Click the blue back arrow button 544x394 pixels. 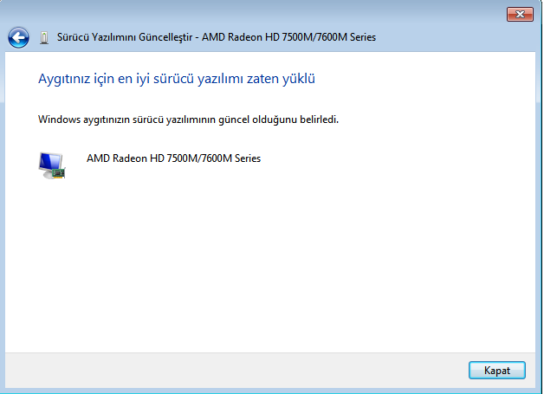click(x=18, y=37)
